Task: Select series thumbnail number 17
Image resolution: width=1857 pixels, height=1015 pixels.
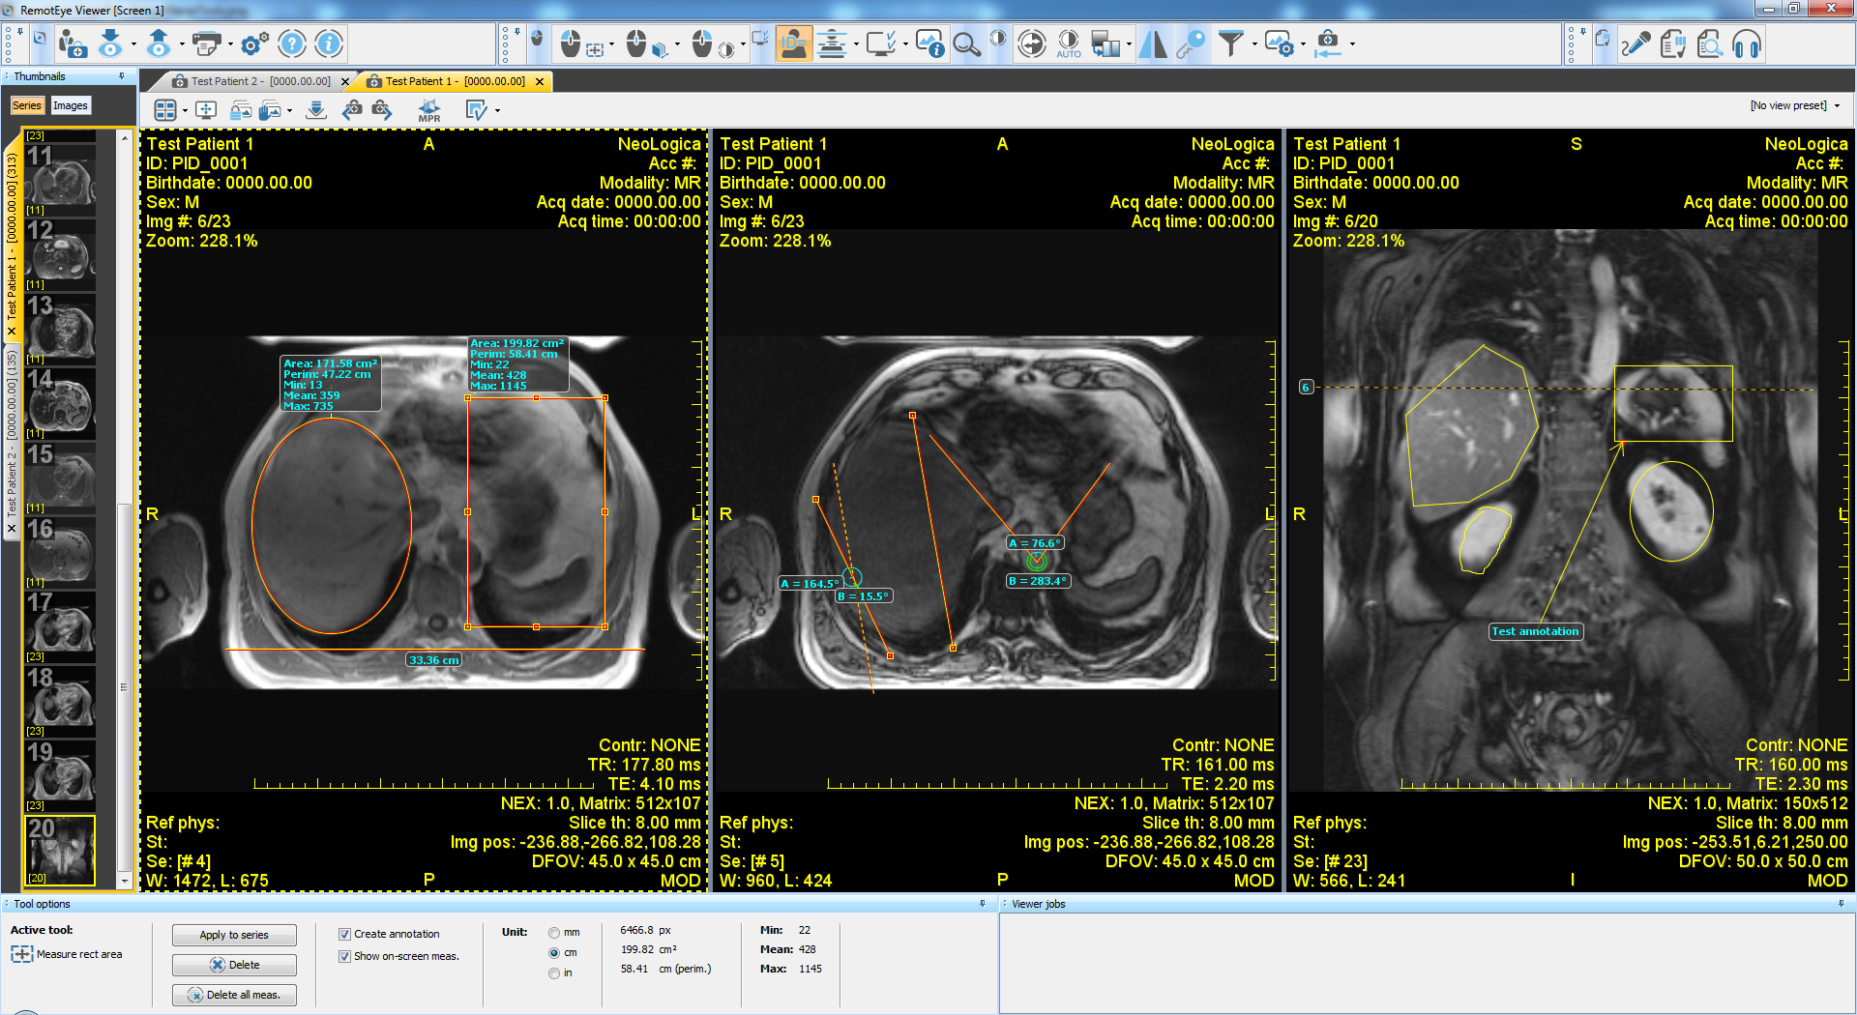Action: tap(60, 626)
